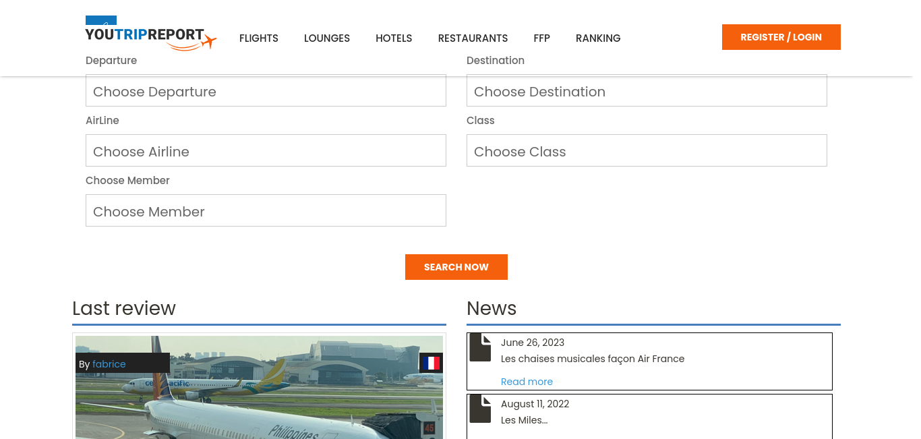921x439 pixels.
Task: Expand the Choose Airline selector
Action: 266,150
